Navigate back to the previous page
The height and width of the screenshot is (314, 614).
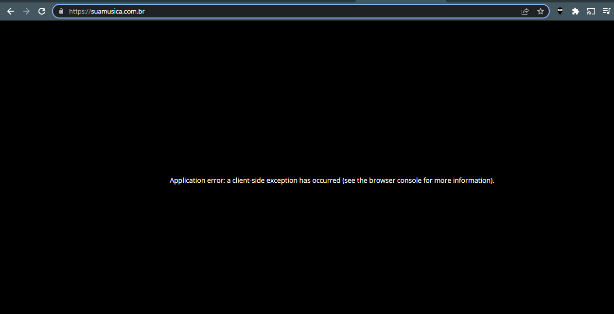point(10,11)
